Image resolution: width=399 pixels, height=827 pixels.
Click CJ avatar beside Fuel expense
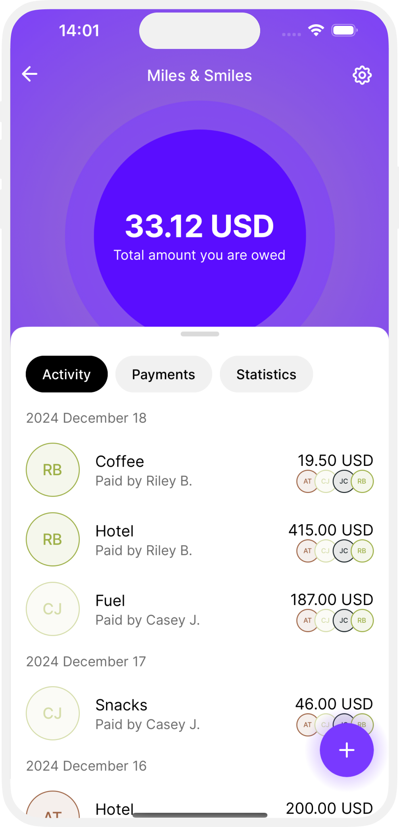(x=53, y=609)
